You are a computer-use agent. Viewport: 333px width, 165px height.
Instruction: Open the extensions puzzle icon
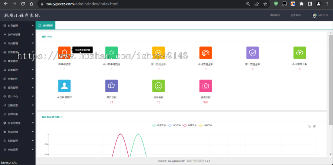tap(301, 4)
